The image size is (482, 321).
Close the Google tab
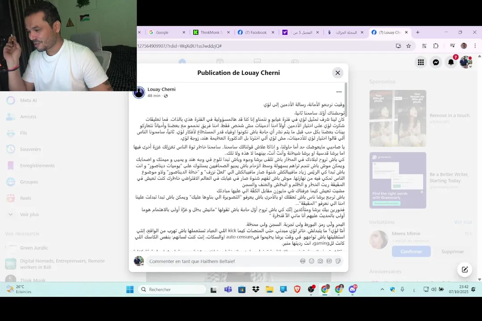point(184,32)
